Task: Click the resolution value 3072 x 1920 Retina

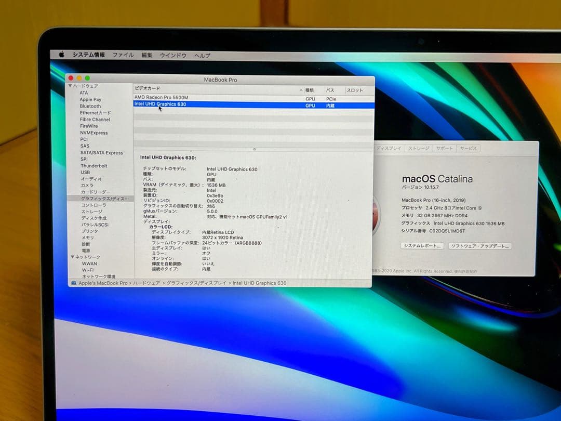Action: pyautogui.click(x=222, y=238)
